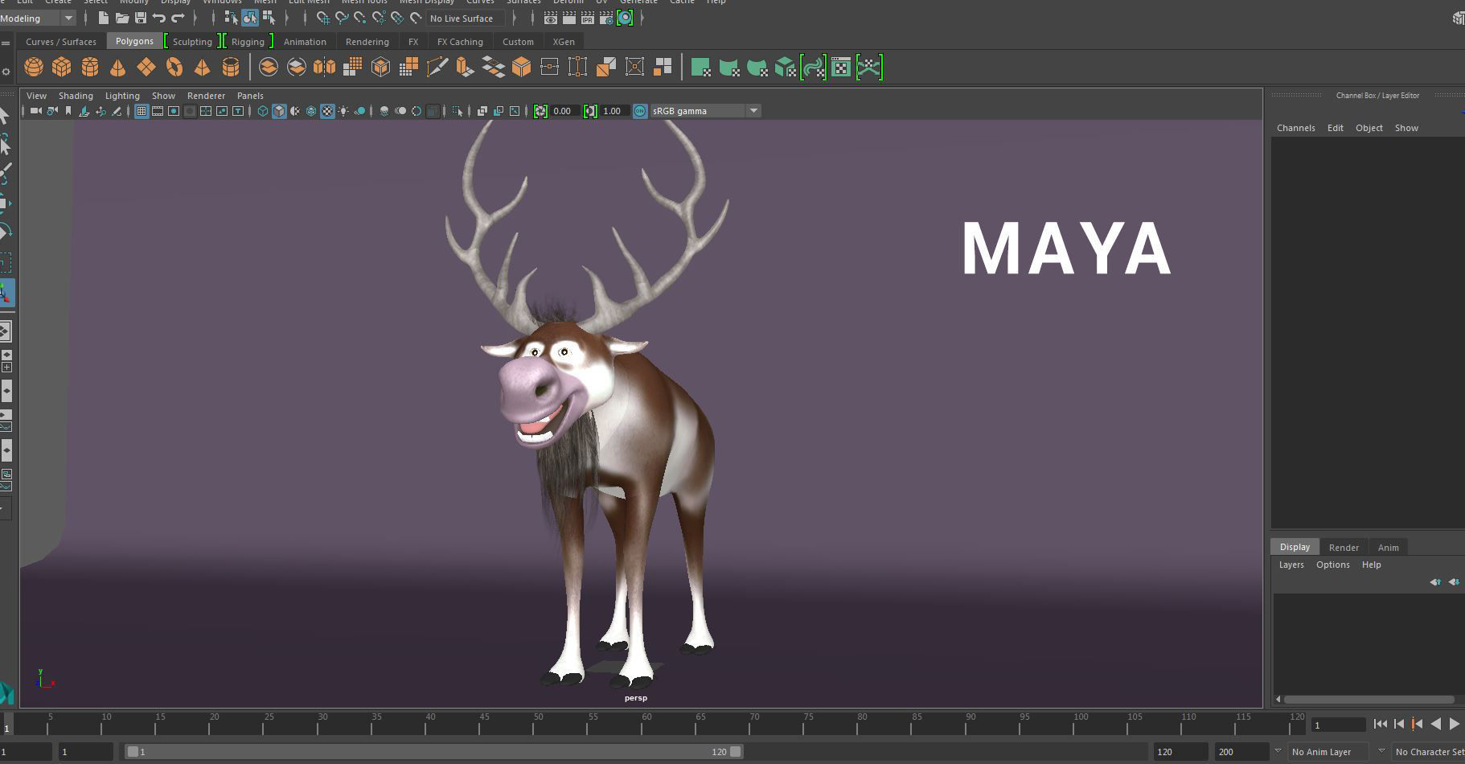This screenshot has height=764, width=1465.
Task: Click the Move layer down arrow icon
Action: pyautogui.click(x=1454, y=581)
